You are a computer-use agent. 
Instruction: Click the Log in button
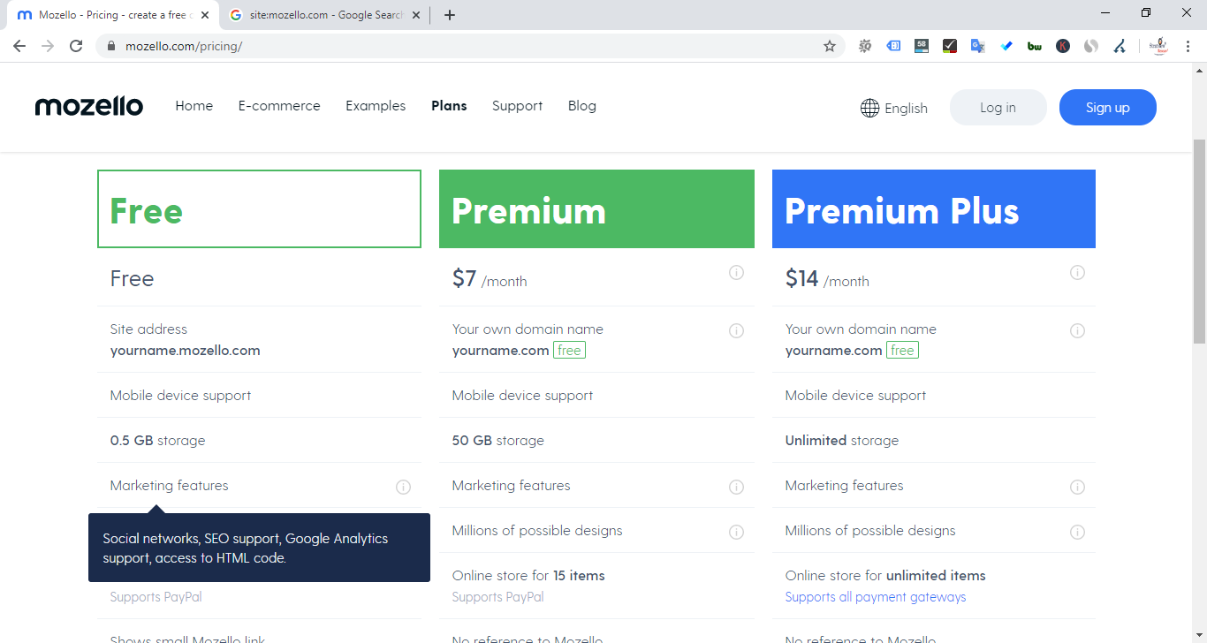998,107
